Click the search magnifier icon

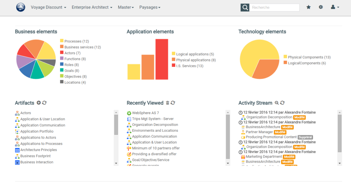click(245, 8)
